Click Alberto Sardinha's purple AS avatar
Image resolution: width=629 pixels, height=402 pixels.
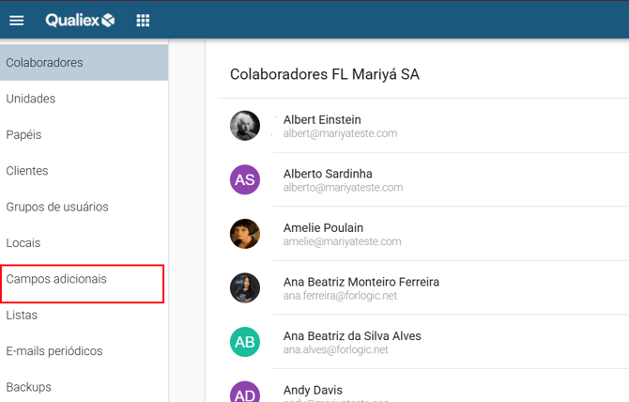click(x=245, y=179)
